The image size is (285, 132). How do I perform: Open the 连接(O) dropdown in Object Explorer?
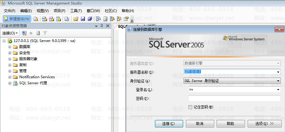pos(10,33)
